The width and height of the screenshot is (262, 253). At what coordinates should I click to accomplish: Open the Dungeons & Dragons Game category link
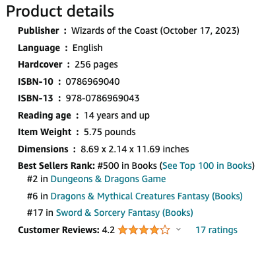108,179
